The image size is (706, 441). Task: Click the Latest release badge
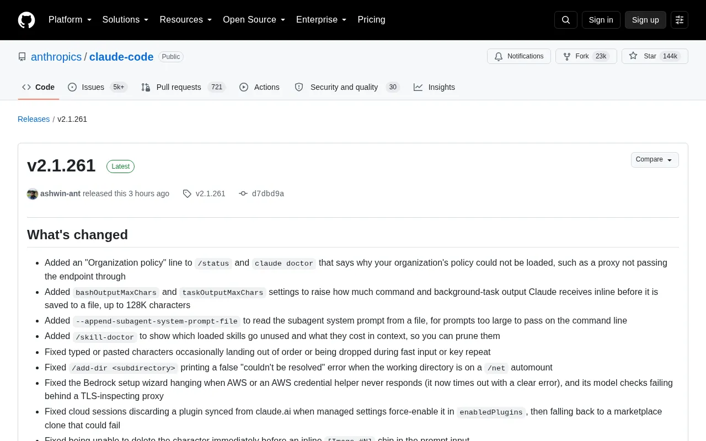coord(120,166)
